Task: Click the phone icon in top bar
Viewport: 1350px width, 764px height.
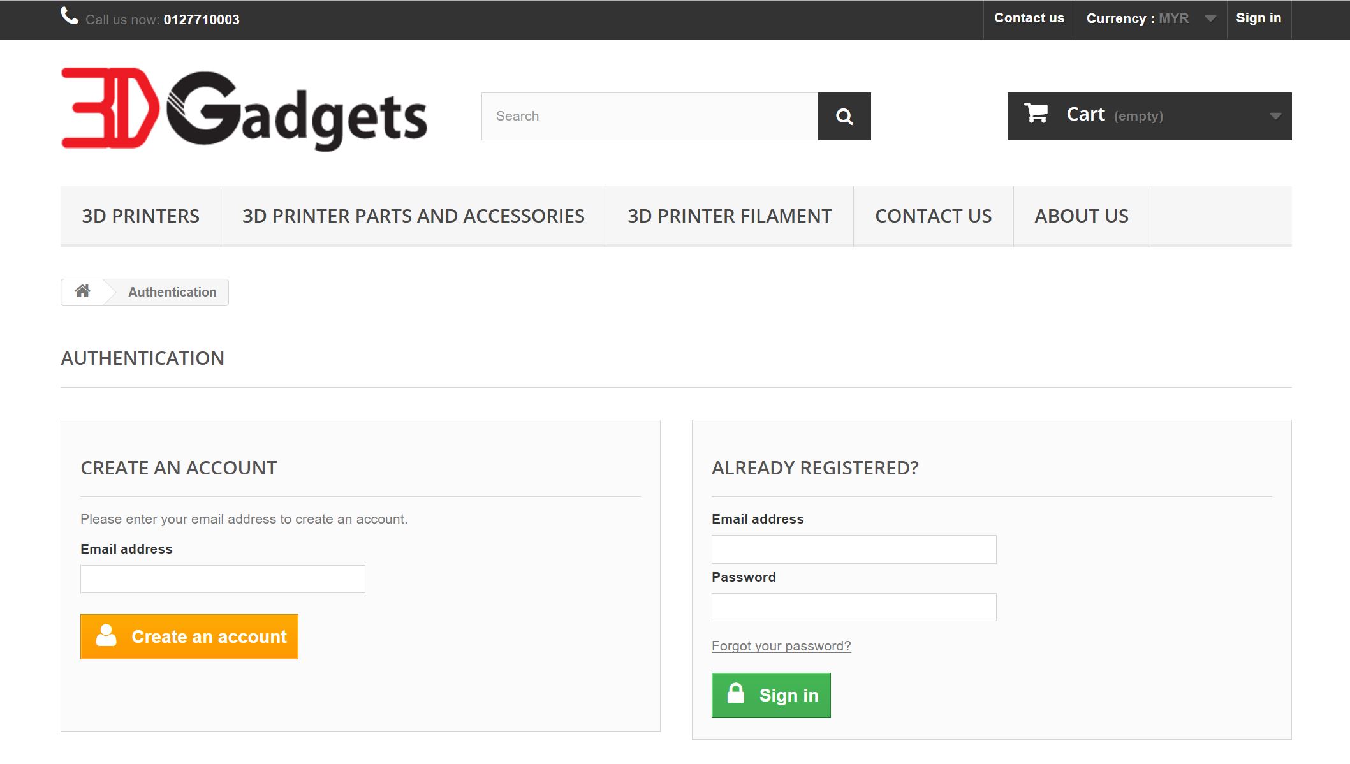Action: [70, 16]
